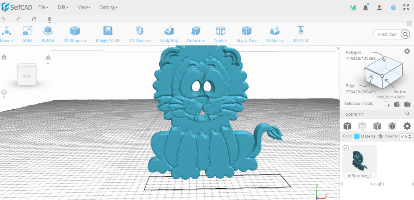414x200 pixels.
Task: Toggle the fullscreen mode icon
Action: click(406, 7)
